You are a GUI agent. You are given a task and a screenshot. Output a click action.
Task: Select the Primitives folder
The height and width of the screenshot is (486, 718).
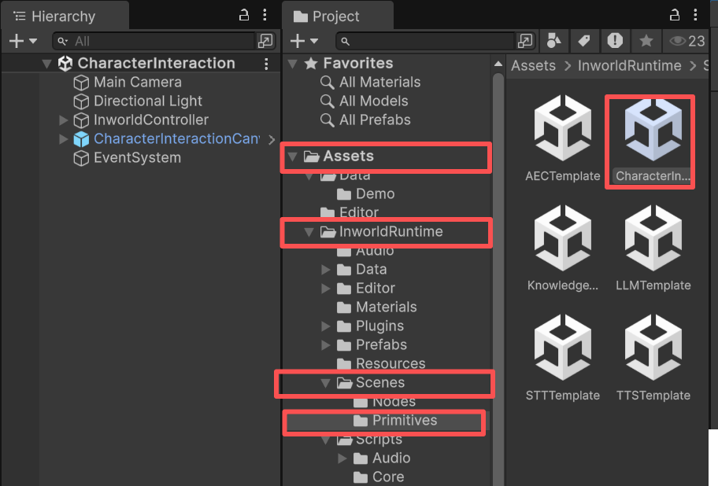click(x=395, y=421)
